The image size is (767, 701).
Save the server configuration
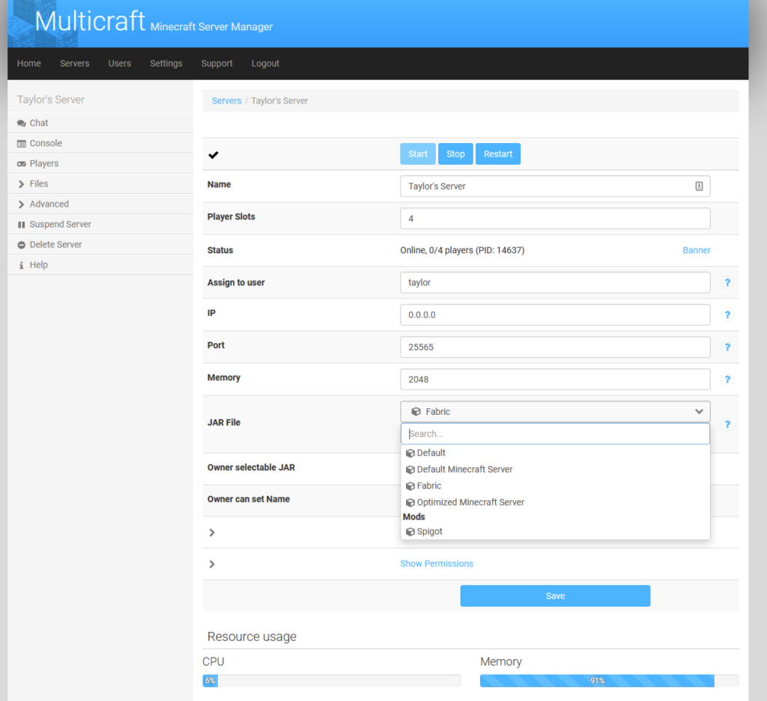point(554,595)
